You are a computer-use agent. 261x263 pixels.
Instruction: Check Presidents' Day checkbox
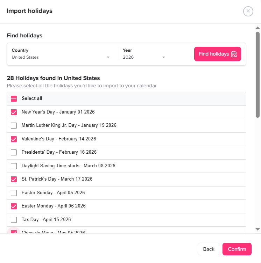point(14,153)
